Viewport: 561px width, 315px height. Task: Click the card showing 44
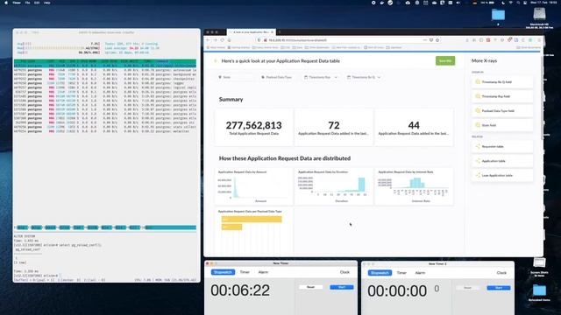tap(414, 128)
